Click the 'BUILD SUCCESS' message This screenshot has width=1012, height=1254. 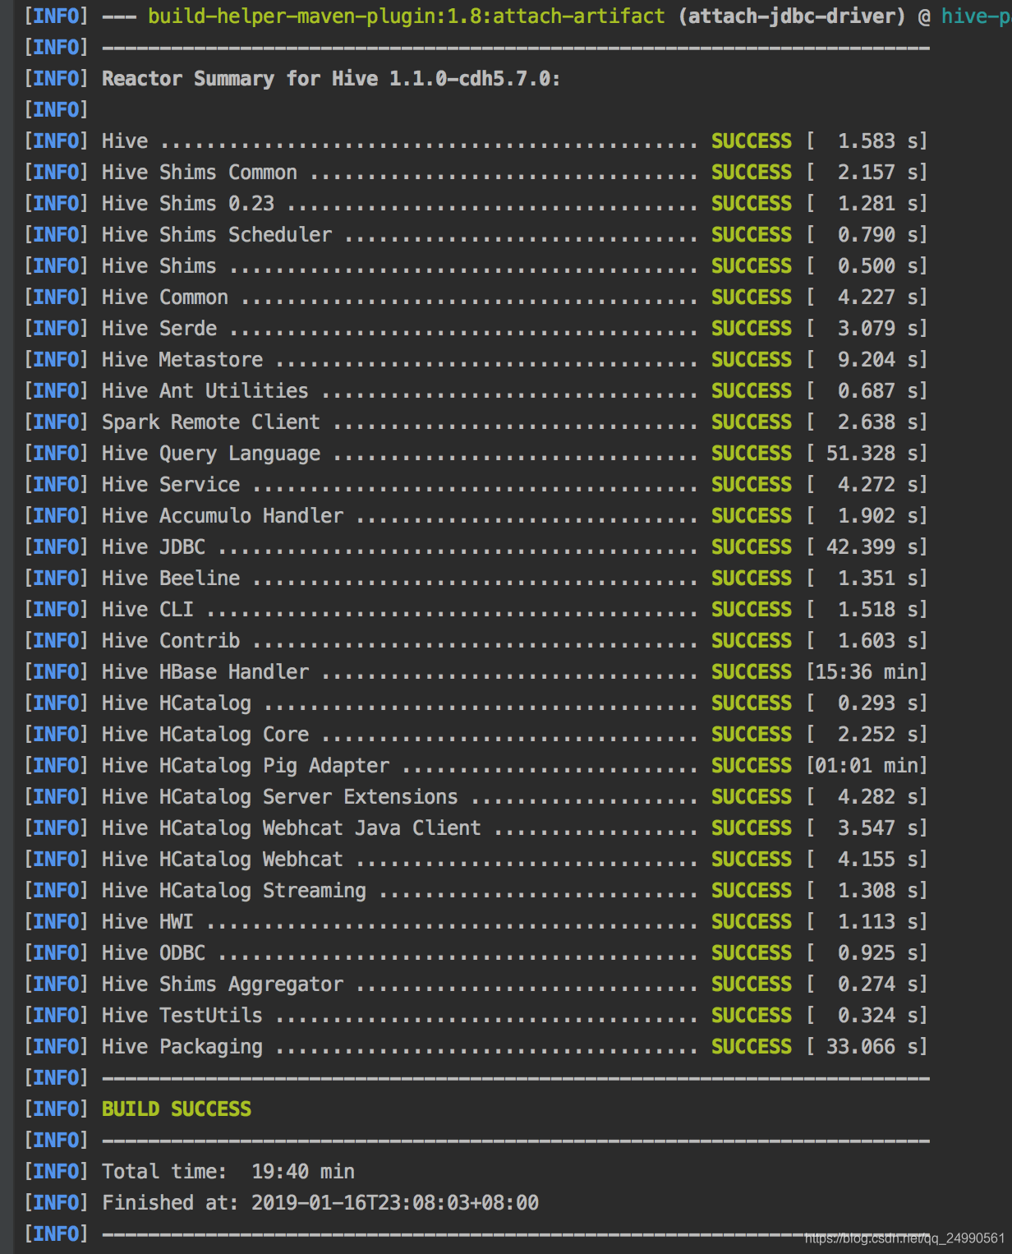click(177, 1109)
